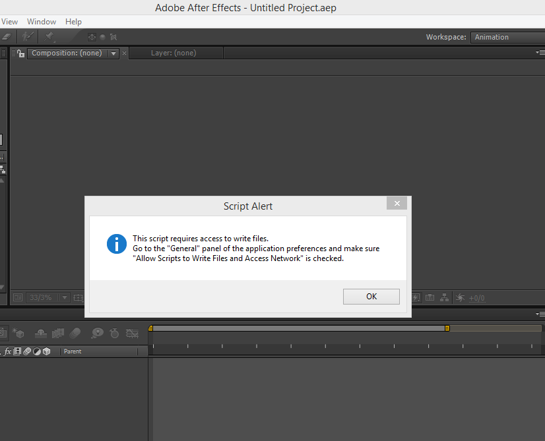Image resolution: width=545 pixels, height=441 pixels.
Task: Close the Composition panel tab
Action: pyautogui.click(x=124, y=53)
